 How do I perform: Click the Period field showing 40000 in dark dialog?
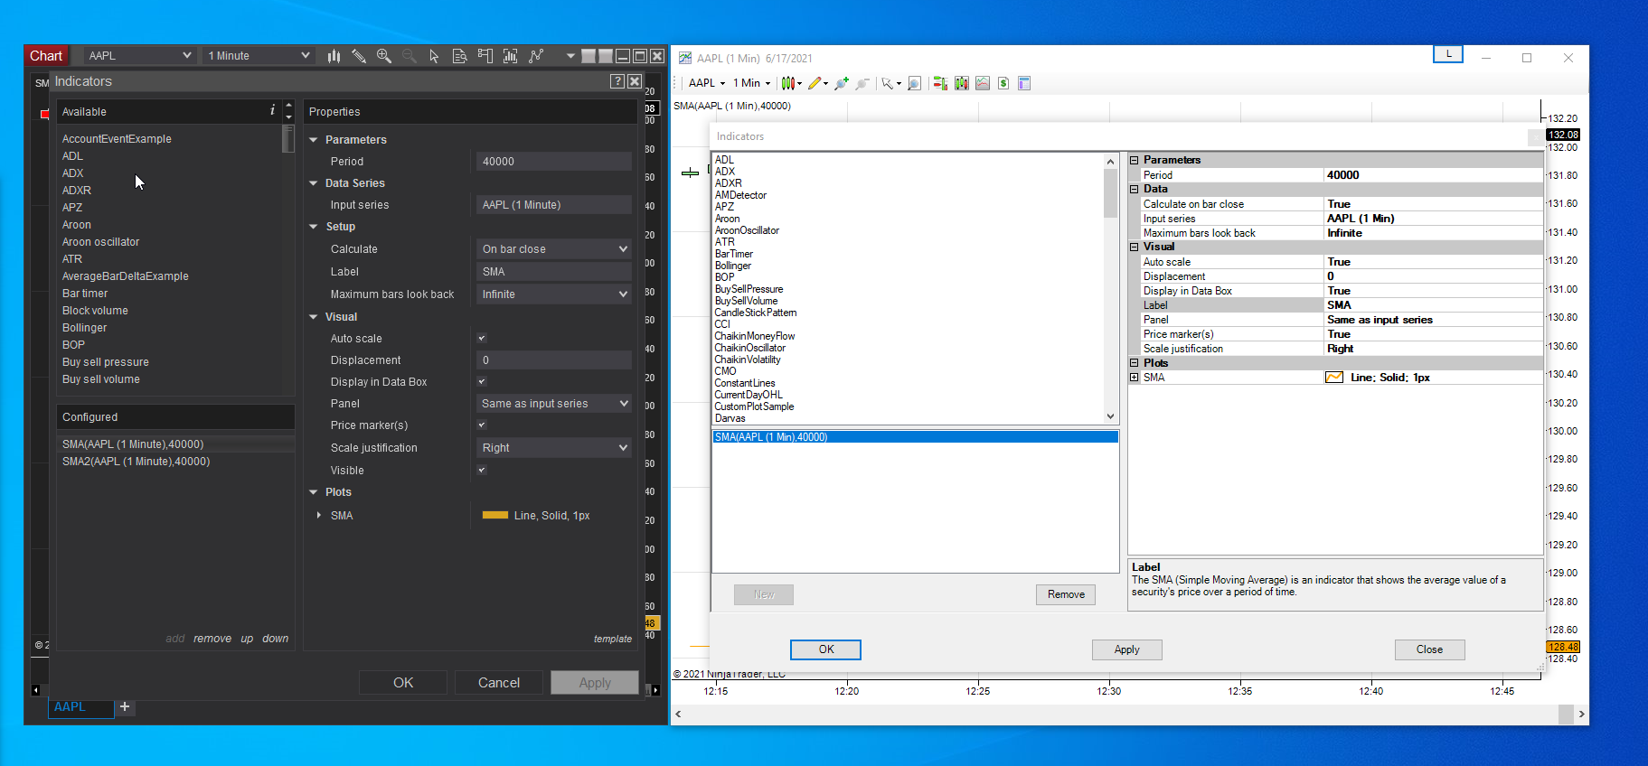554,162
